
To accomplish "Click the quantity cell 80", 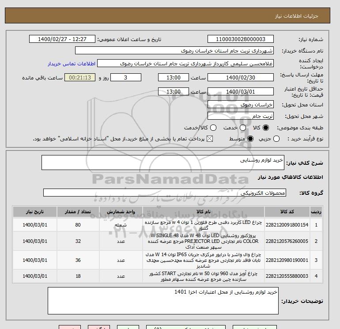I will click(78, 225).
